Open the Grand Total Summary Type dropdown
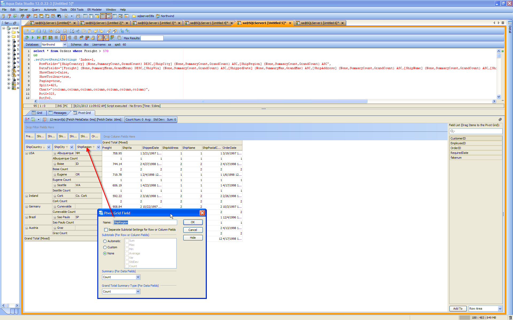Image resolution: width=513 pixels, height=320 pixels. tap(138, 291)
